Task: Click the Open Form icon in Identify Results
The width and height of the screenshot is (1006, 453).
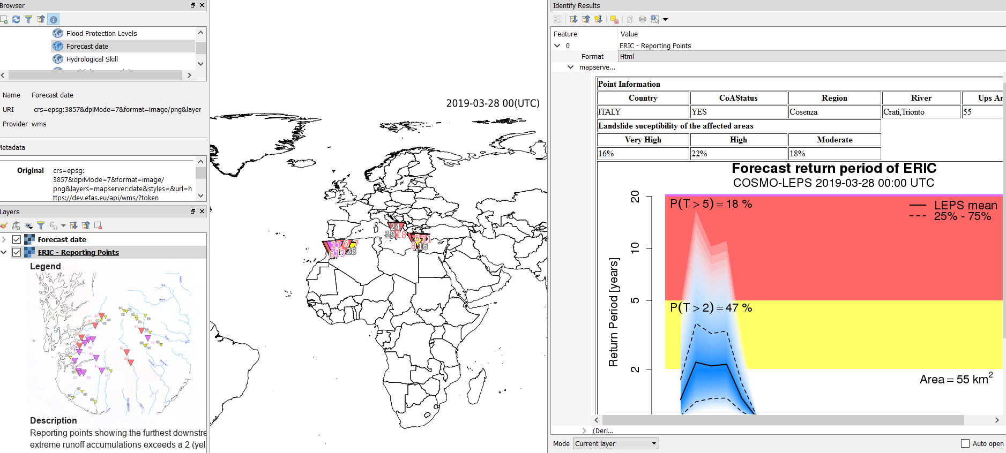Action: (x=557, y=19)
